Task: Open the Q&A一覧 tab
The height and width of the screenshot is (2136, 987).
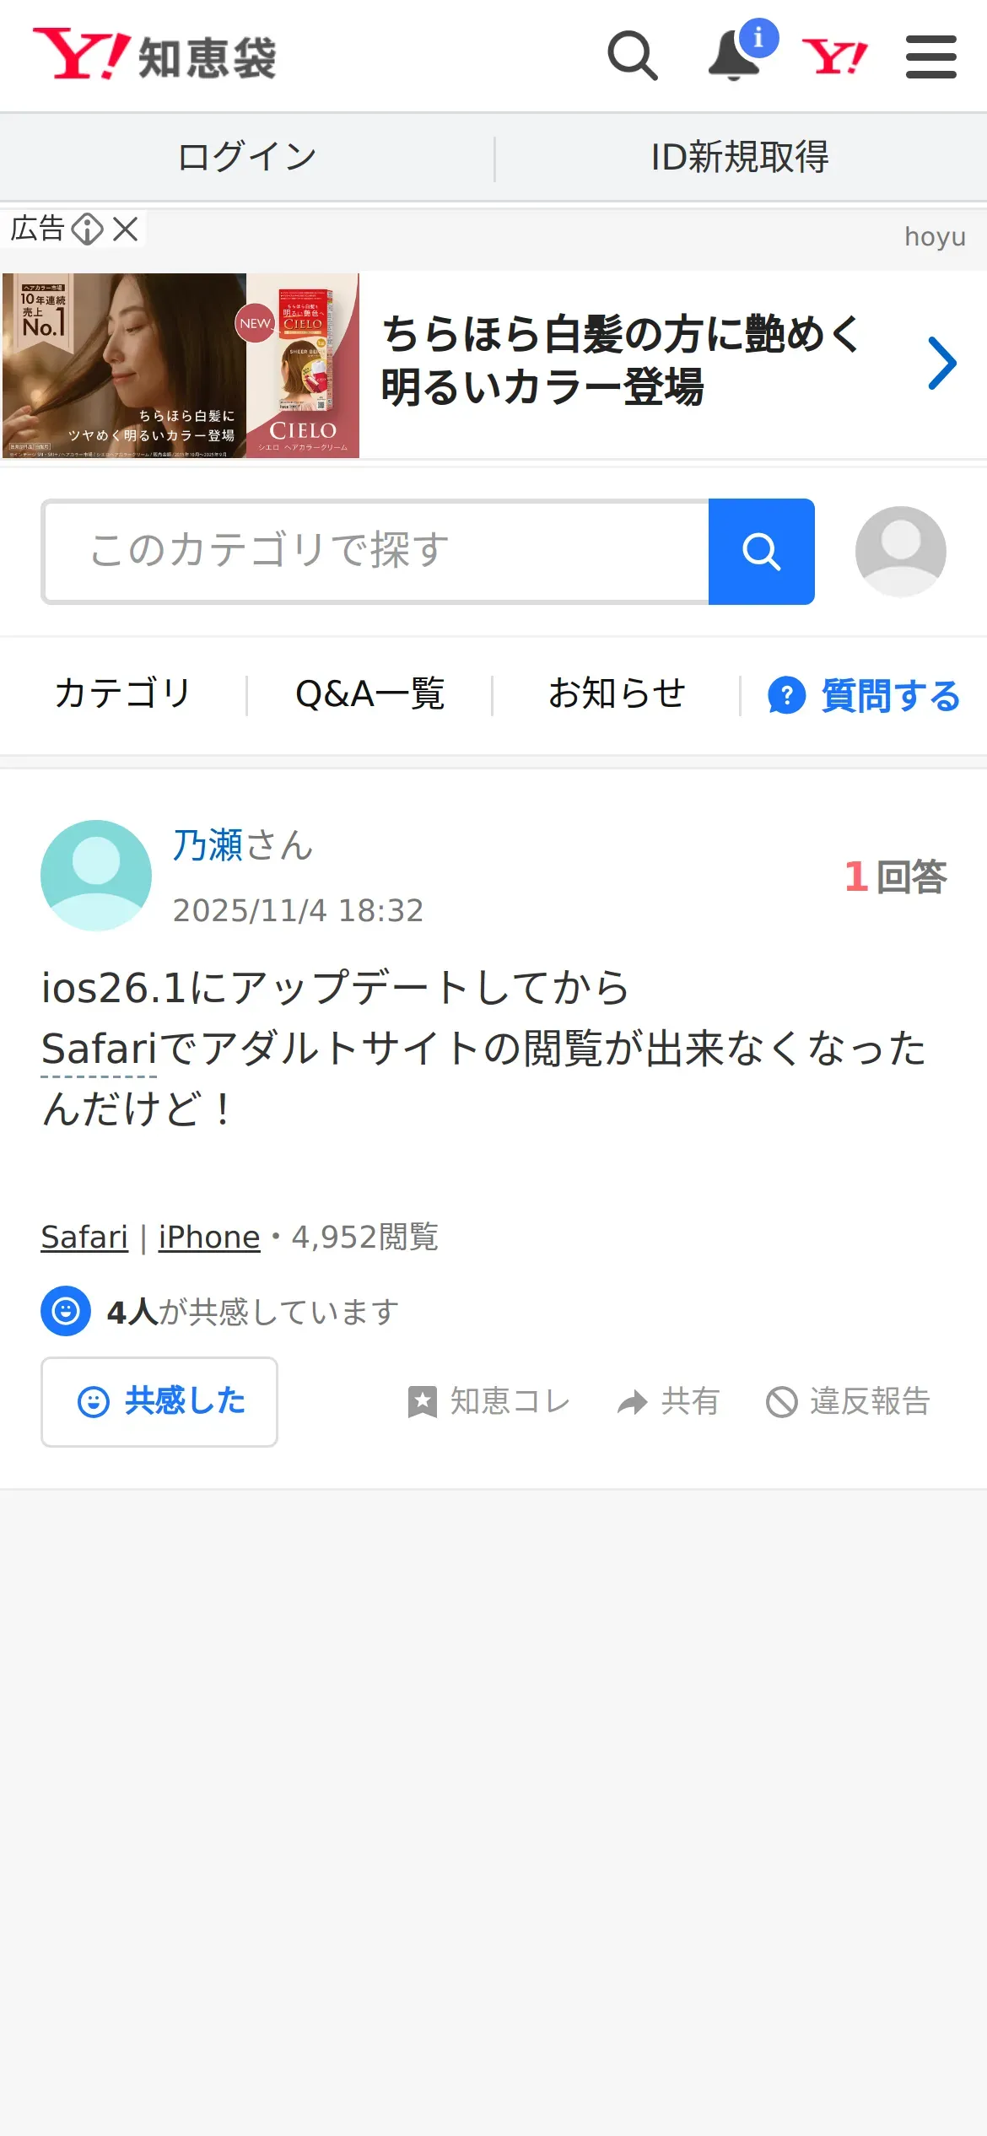Action: pyautogui.click(x=369, y=694)
